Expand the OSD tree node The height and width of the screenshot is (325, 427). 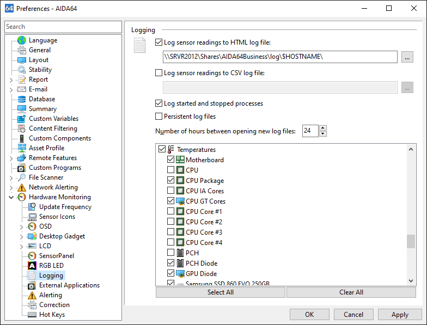point(22,227)
